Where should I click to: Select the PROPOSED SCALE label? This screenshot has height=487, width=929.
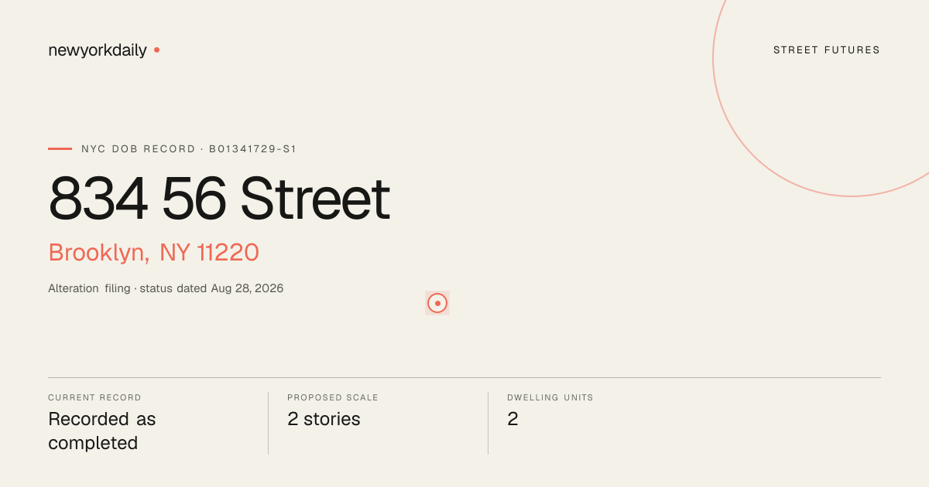333,397
